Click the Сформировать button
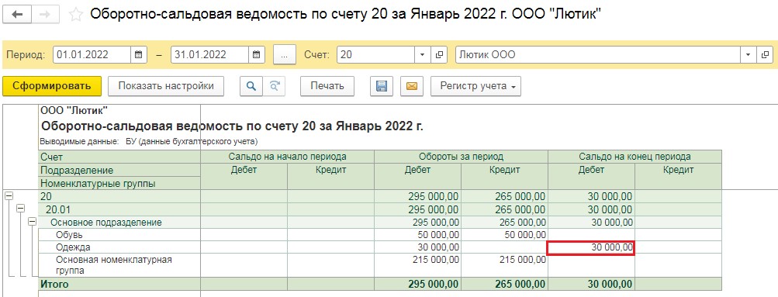This screenshot has width=778, height=297. click(x=52, y=86)
